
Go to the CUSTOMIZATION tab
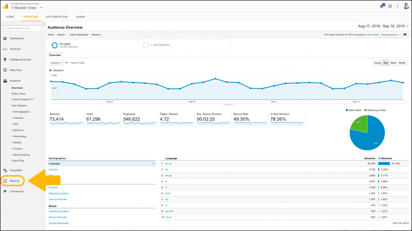click(x=56, y=17)
